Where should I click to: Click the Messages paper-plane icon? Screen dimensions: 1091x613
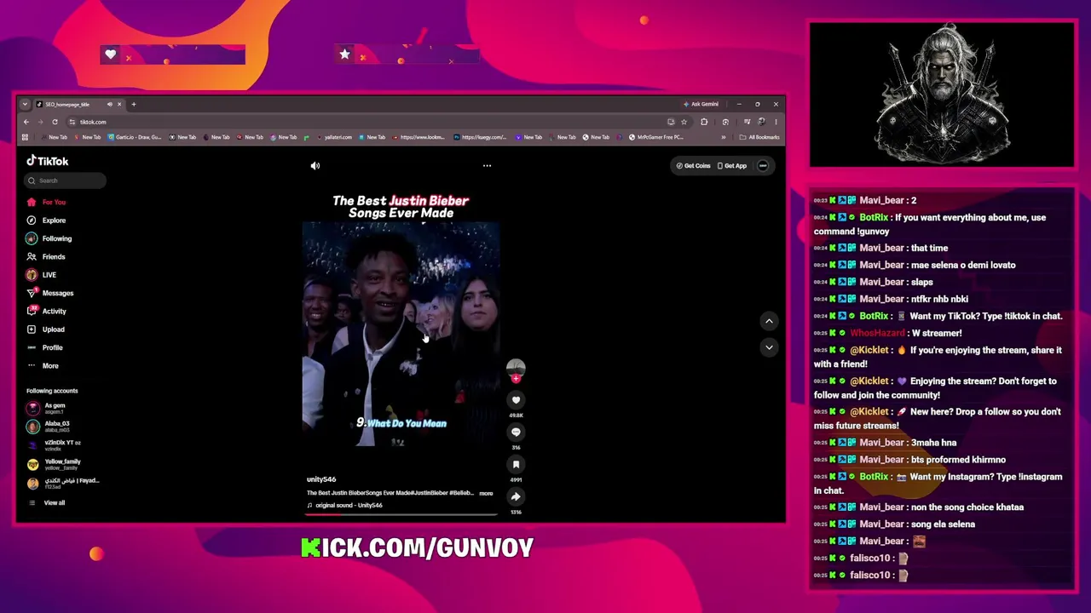[x=32, y=293]
